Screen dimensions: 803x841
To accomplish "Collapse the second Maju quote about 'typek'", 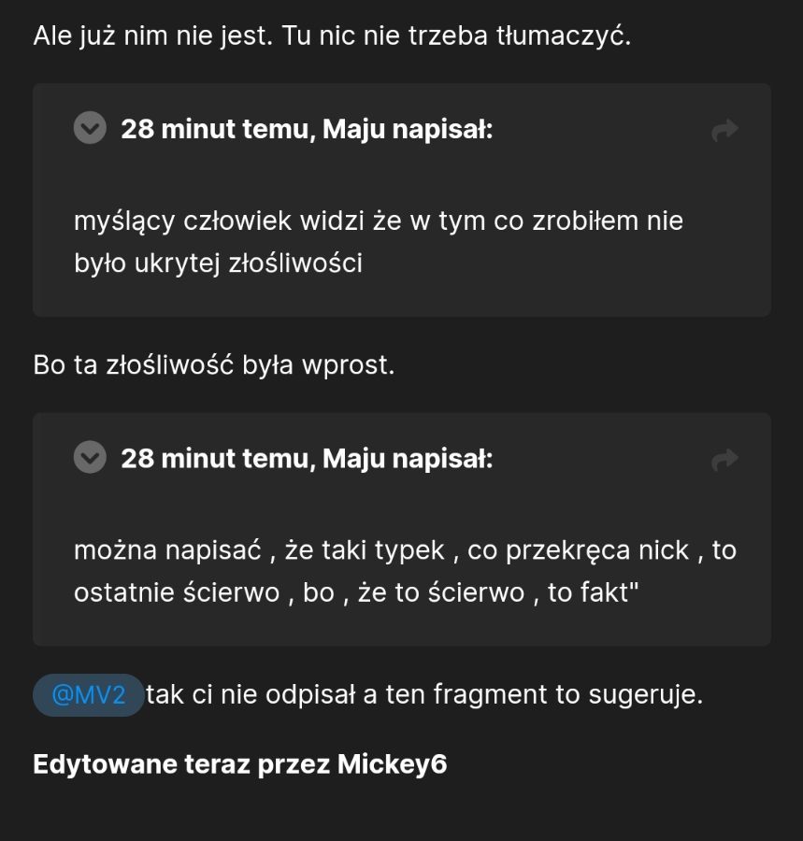I will (90, 457).
